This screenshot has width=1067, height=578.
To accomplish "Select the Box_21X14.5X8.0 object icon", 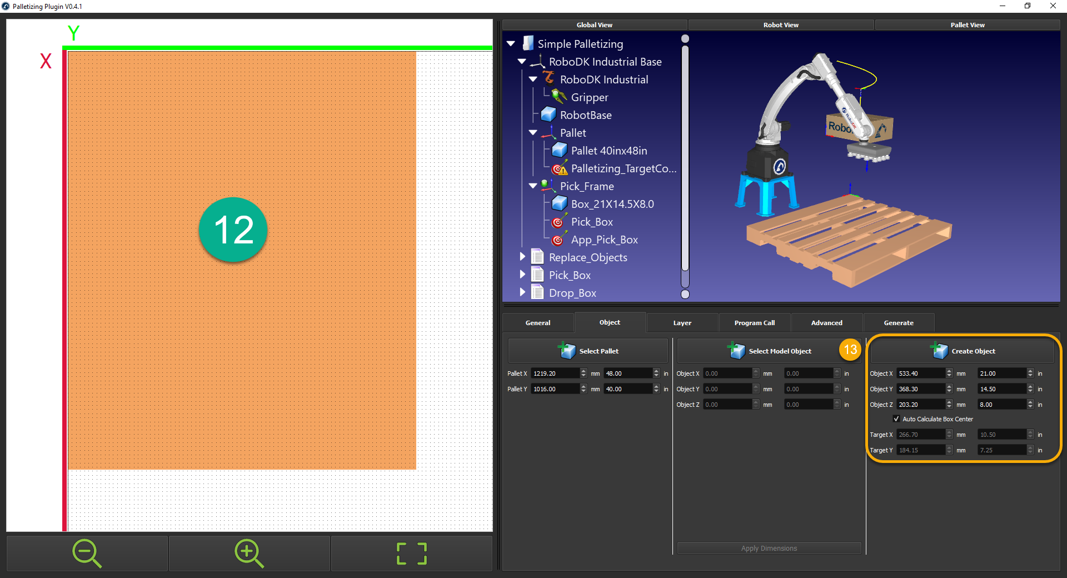I will pyautogui.click(x=559, y=204).
